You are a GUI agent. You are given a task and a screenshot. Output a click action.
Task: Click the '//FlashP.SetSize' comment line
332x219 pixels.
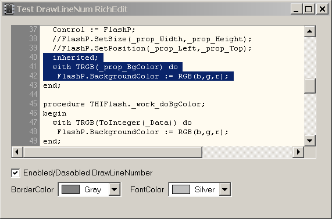point(152,39)
